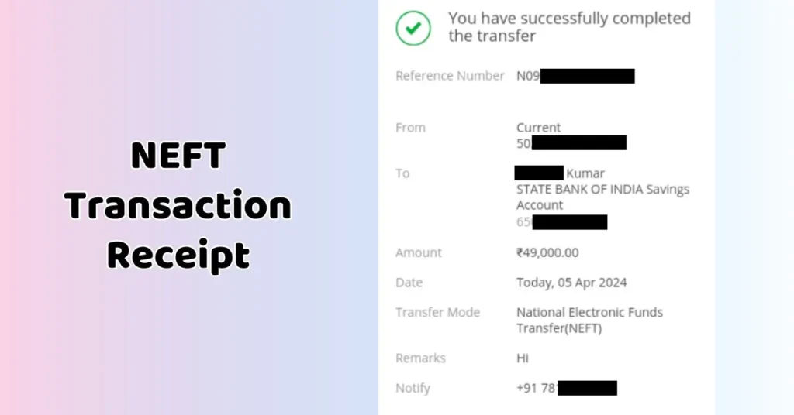Select the Reference Number label
Viewport: 794px width, 415px height.
click(x=450, y=76)
